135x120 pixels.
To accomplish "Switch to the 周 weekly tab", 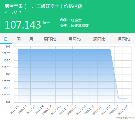I will coord(18,39).
